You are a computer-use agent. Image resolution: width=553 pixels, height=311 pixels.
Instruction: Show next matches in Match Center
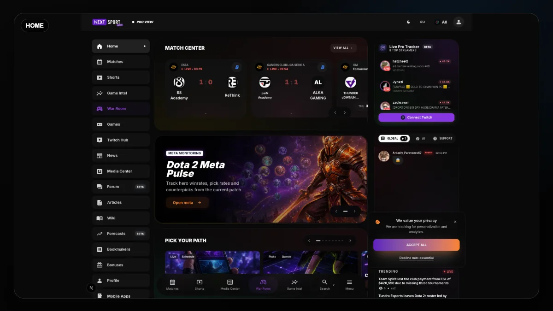pyautogui.click(x=345, y=112)
